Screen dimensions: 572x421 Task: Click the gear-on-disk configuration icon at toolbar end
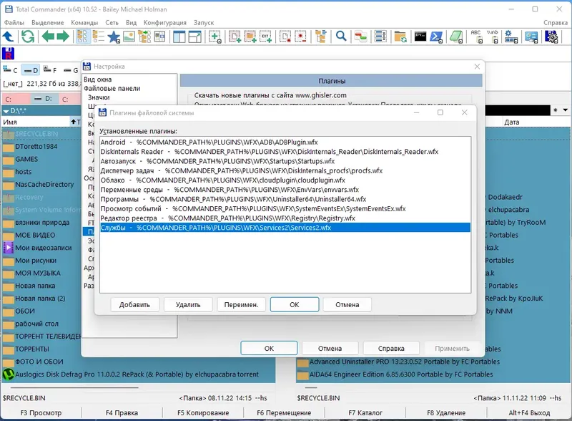551,37
